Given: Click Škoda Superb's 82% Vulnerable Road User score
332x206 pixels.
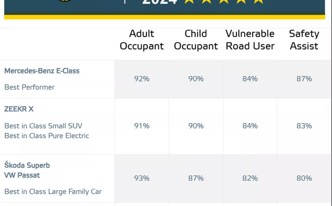Looking at the screenshot, I should point(250,178).
